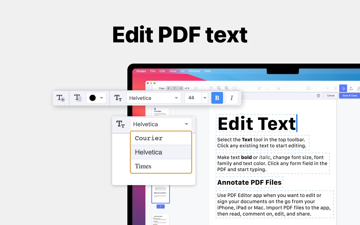Click the black text color swatch
Image resolution: width=360 pixels, height=225 pixels.
click(x=92, y=98)
